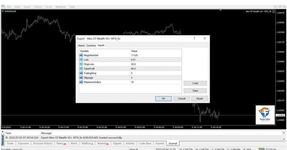Open the Mailbox tab
This screenshot has height=150, width=287.
(87, 143)
